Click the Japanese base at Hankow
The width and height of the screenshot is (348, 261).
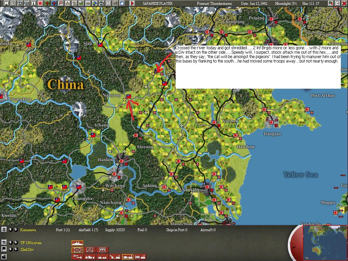pos(121,161)
